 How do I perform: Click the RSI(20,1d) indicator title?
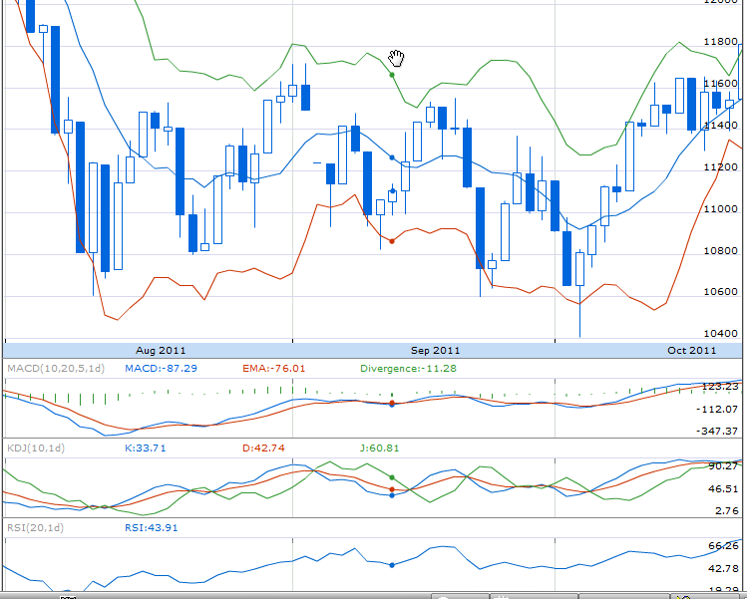35,527
